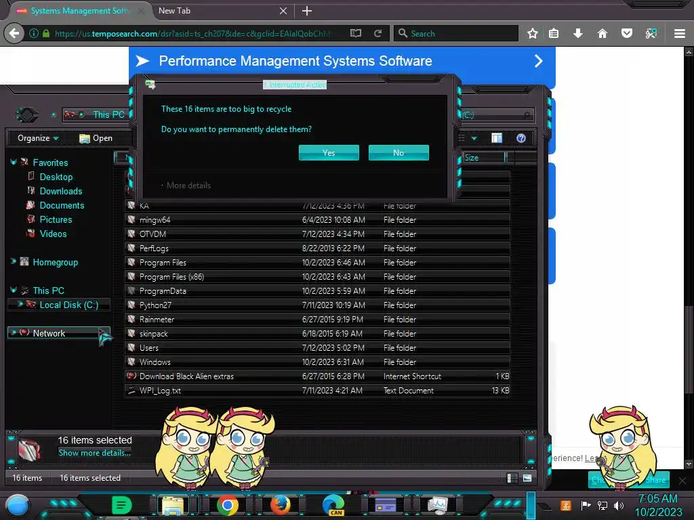The height and width of the screenshot is (520, 694).
Task: Open a new Firefox tab
Action: pos(307,11)
